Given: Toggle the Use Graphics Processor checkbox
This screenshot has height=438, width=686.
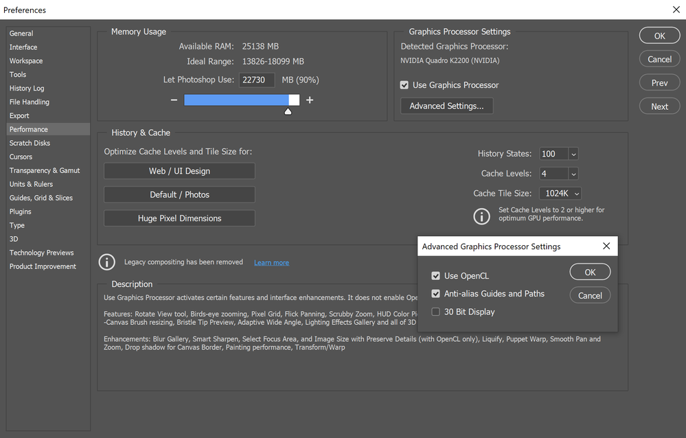Looking at the screenshot, I should click(x=404, y=85).
